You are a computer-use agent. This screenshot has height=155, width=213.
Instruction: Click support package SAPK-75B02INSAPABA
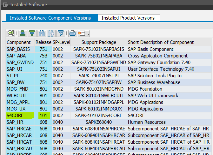[x=99, y=56]
